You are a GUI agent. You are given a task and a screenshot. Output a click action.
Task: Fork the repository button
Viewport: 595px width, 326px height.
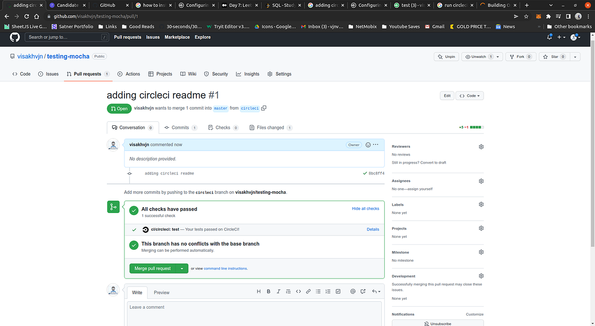coord(520,56)
